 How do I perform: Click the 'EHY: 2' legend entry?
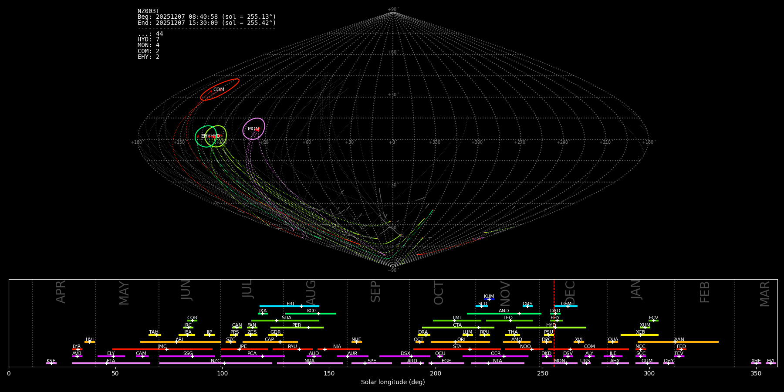point(149,57)
